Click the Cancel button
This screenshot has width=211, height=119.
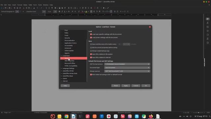click(x=136, y=86)
